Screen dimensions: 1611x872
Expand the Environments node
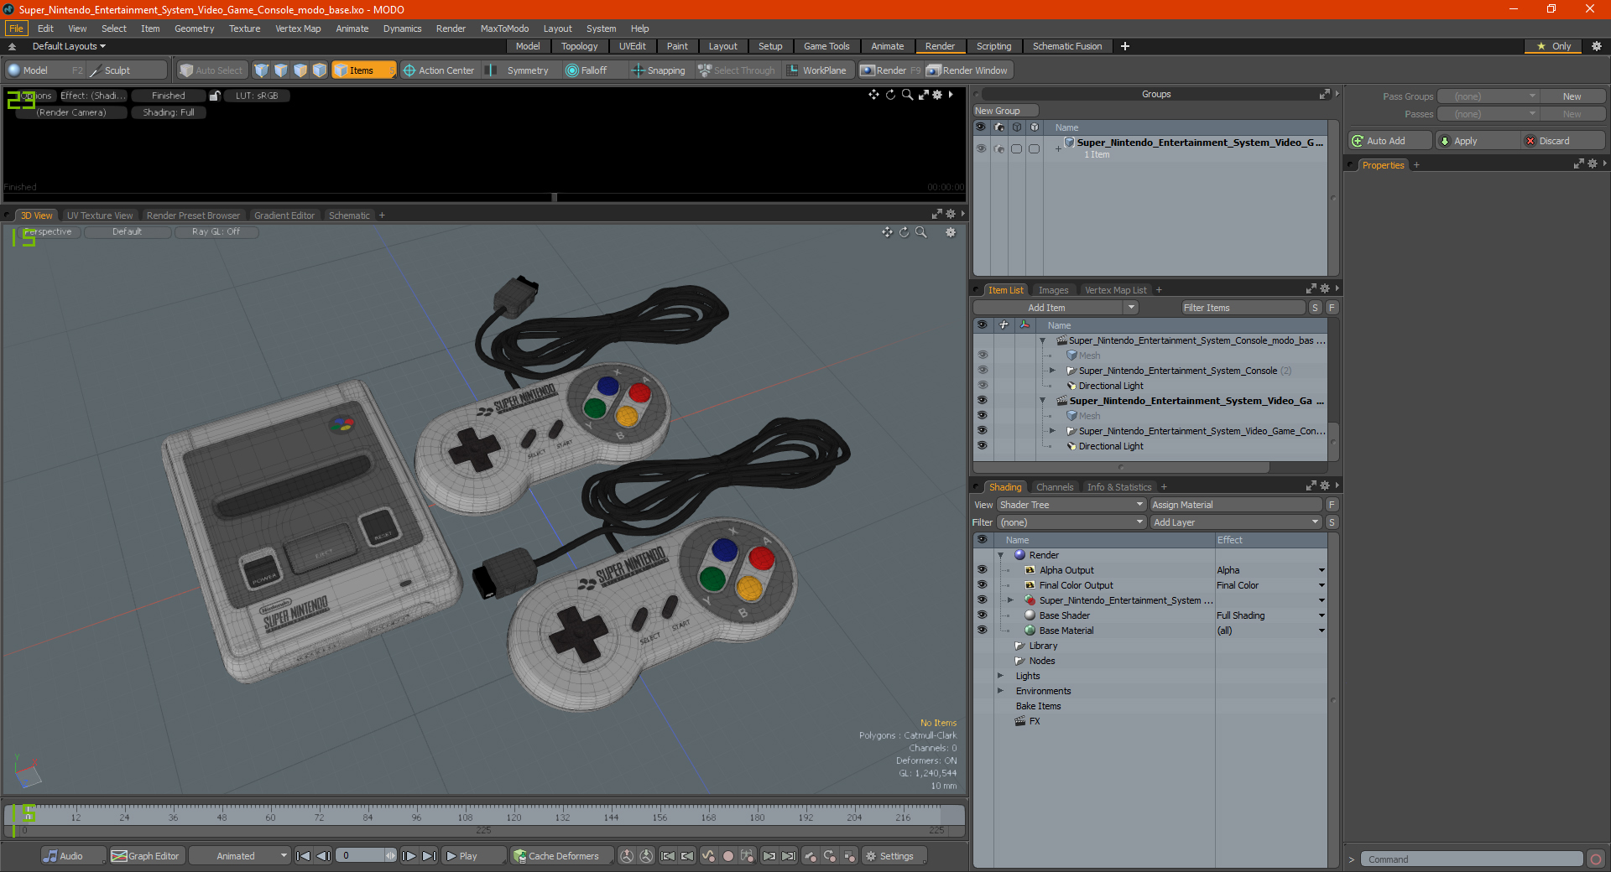1000,691
